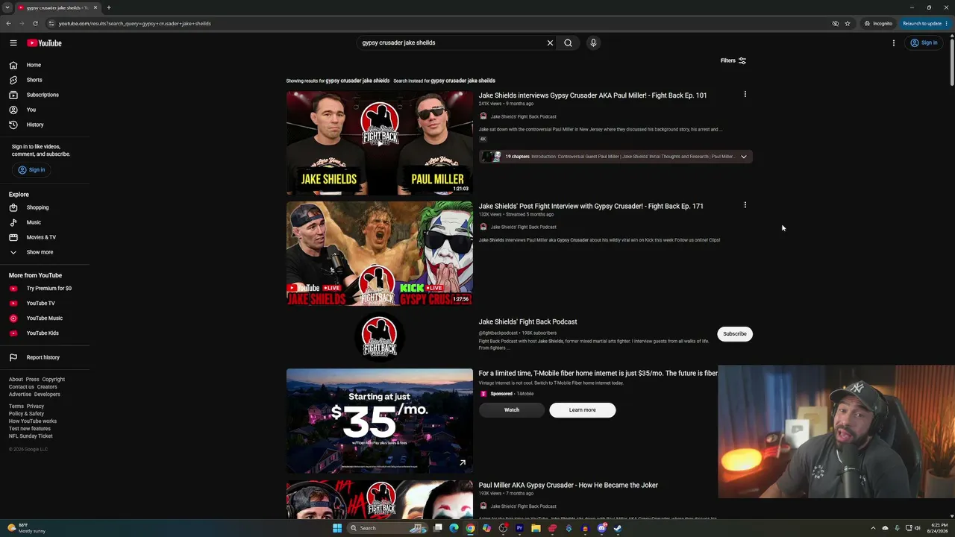Open File Explorer from the taskbar
The height and width of the screenshot is (537, 955).
pos(536,528)
